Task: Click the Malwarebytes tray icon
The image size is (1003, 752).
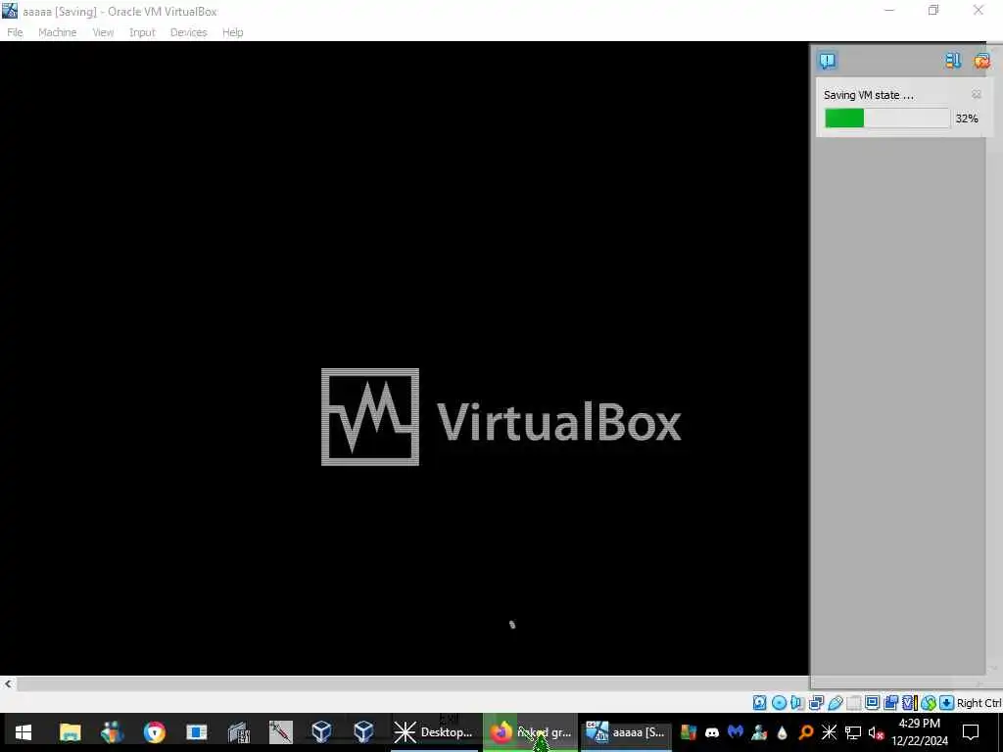Action: [x=736, y=731]
